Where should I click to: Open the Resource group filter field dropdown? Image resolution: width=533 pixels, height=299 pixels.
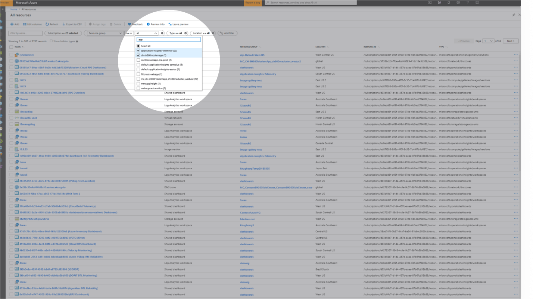point(104,33)
